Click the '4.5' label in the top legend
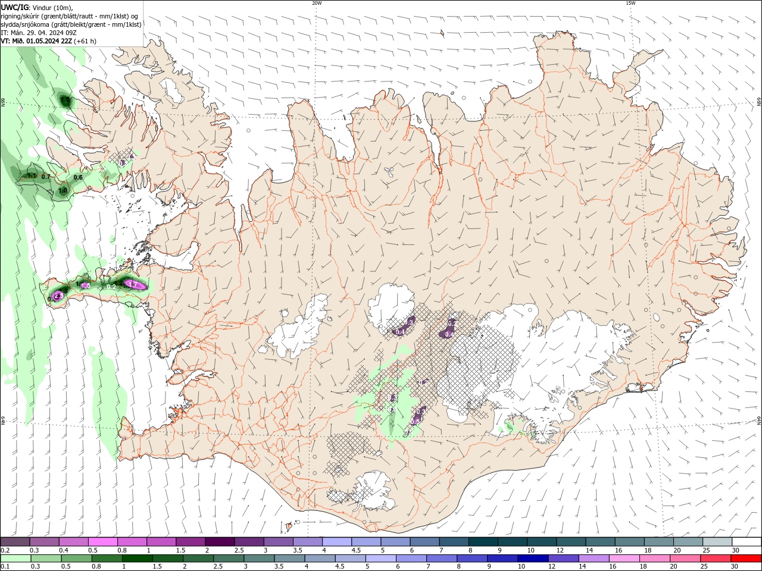This screenshot has width=762, height=571. pos(356,551)
